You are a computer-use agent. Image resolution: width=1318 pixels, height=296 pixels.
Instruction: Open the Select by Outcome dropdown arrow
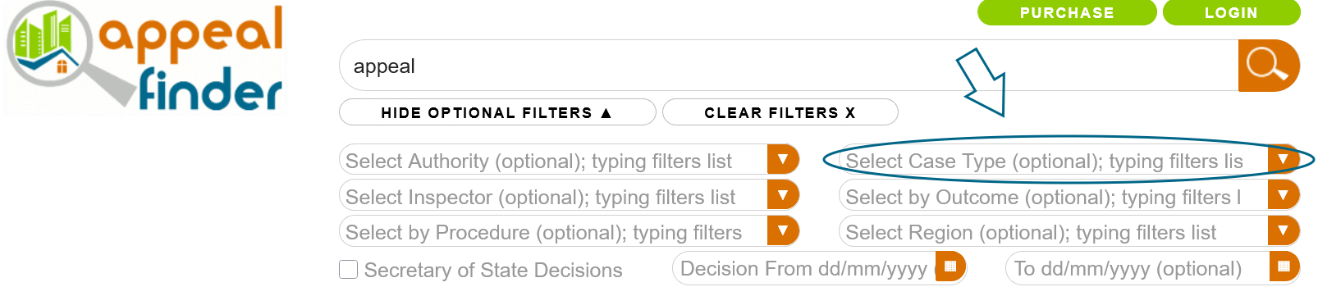tap(1284, 195)
